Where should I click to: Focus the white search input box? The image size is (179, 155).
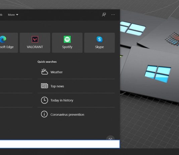coord(60,144)
